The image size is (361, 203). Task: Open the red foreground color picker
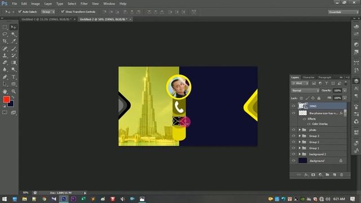[x=6, y=99]
